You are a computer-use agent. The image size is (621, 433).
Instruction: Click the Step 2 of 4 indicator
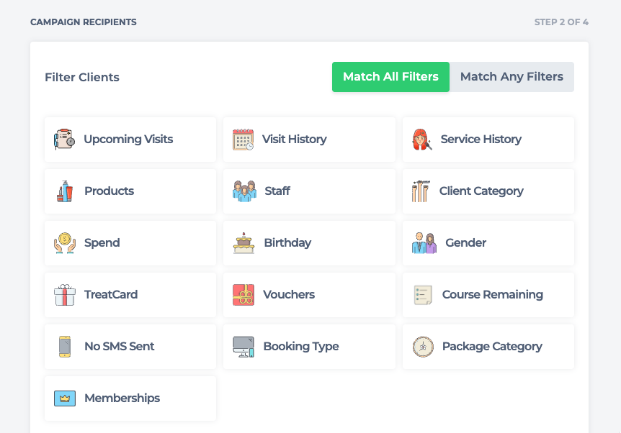pos(561,22)
